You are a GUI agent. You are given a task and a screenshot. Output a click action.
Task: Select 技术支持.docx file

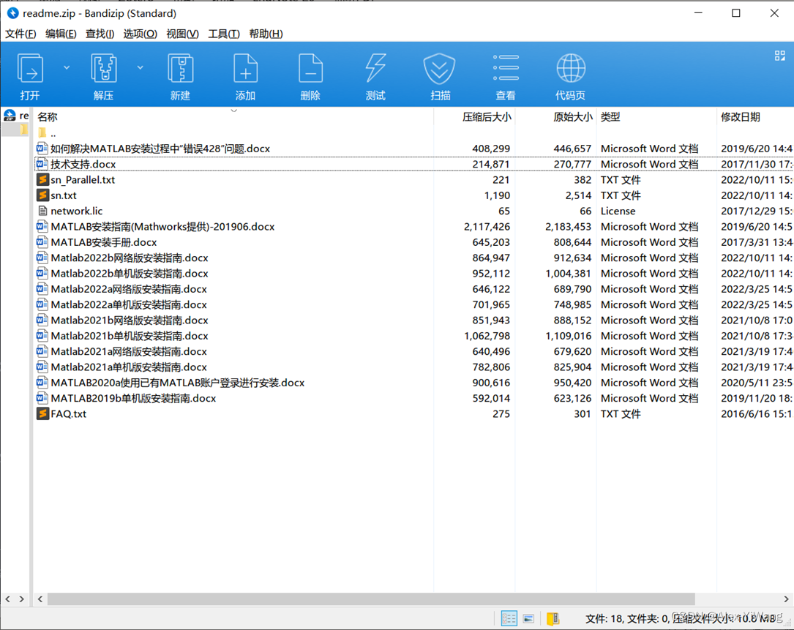click(83, 164)
